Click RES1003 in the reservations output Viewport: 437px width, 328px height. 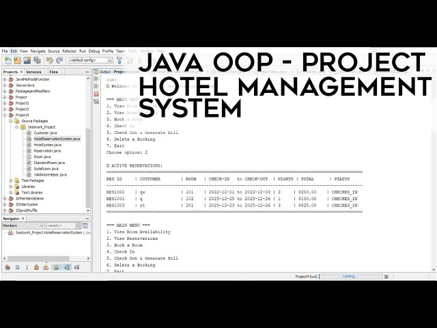[x=115, y=206]
